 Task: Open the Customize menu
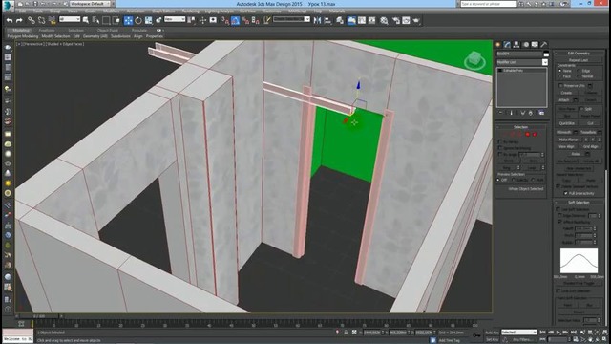272,11
